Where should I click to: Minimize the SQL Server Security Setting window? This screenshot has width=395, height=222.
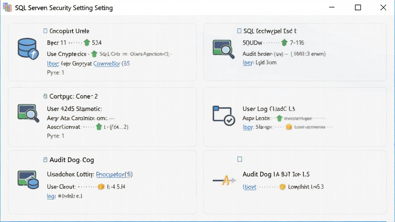tap(332, 7)
